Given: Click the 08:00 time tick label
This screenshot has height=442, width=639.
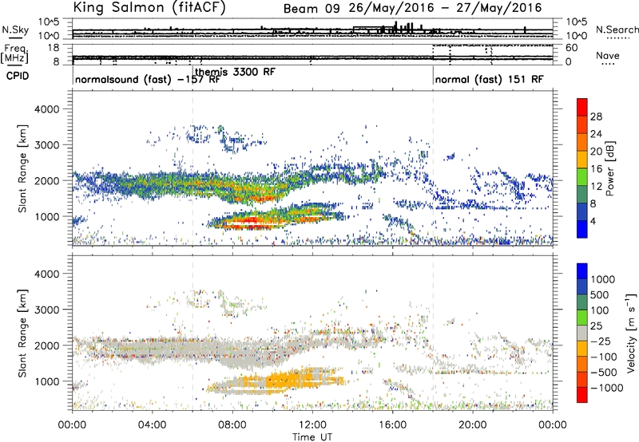Looking at the screenshot, I should coord(232,425).
